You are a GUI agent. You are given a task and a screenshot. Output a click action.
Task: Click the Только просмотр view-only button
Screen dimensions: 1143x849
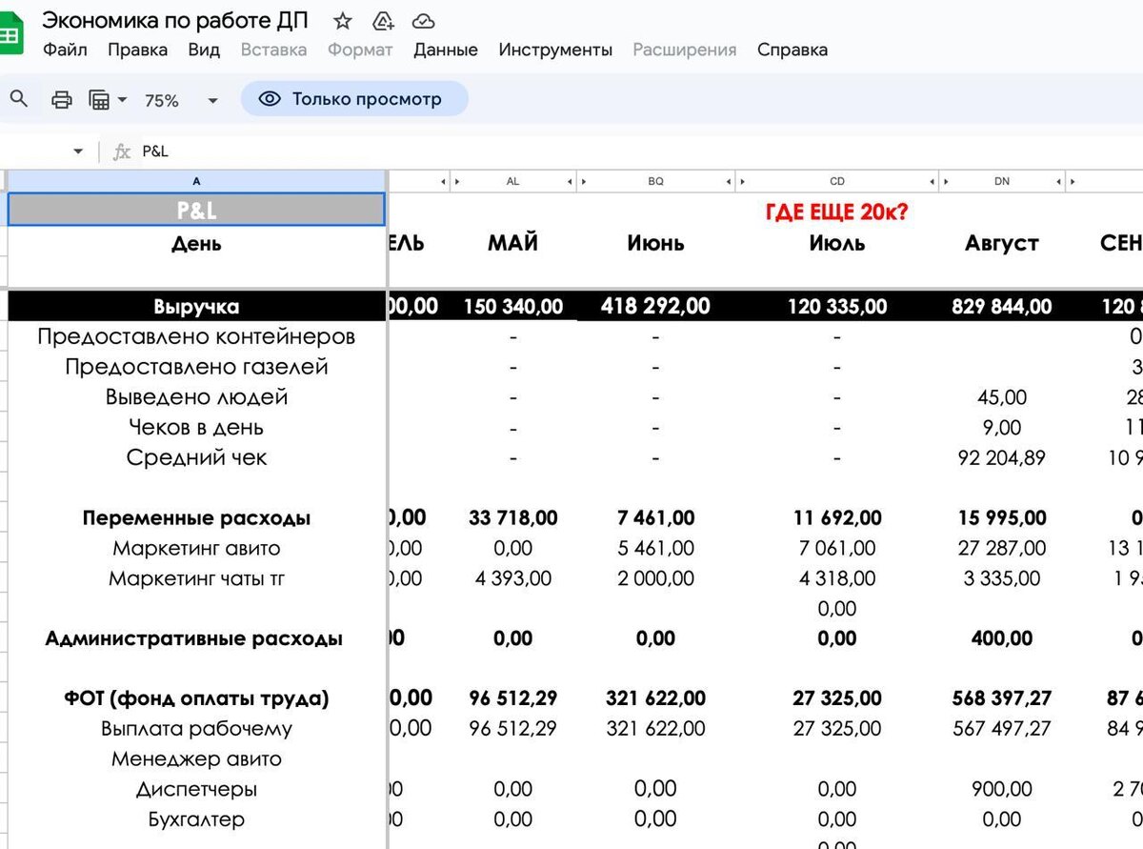(x=354, y=99)
